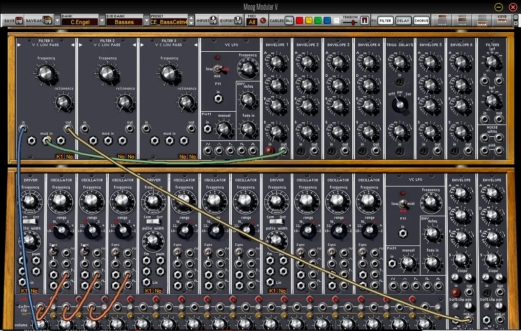521x331 pixels.
Task: Click the left pink noise jack
Action: click(x=485, y=151)
